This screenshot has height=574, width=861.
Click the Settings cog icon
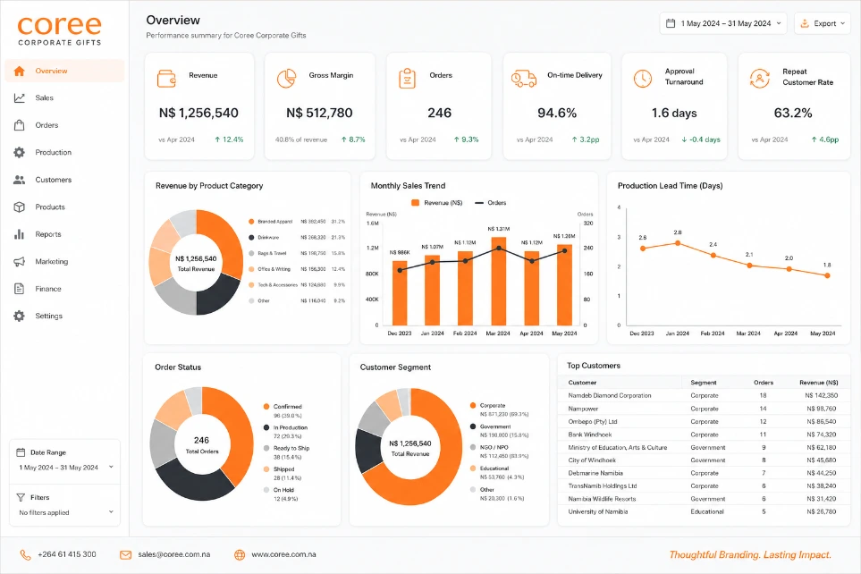click(19, 316)
